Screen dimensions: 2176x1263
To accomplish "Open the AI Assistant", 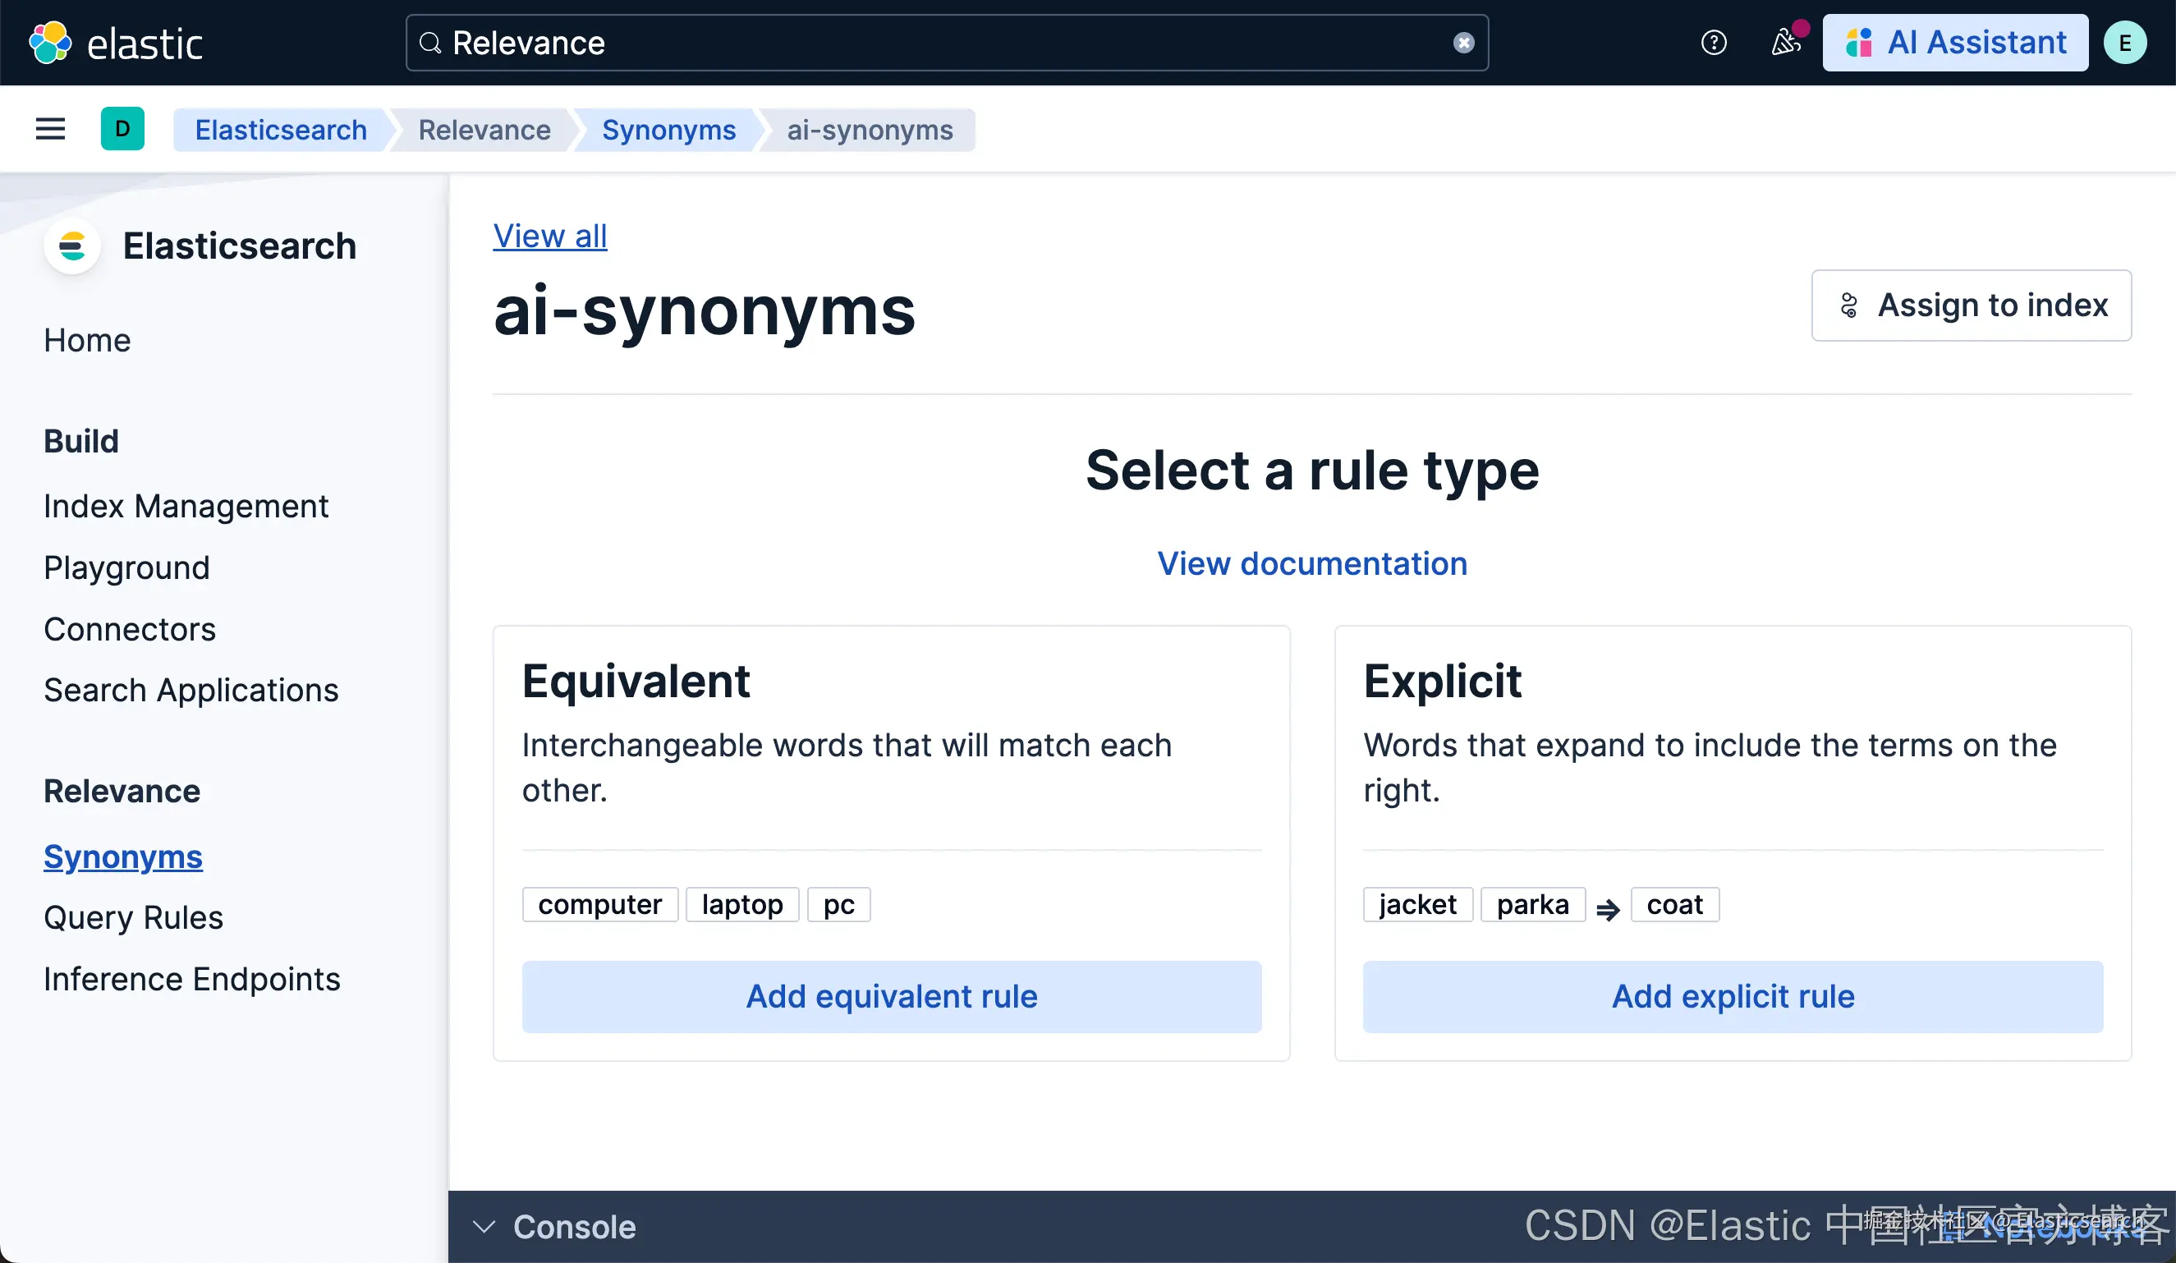I will point(1955,43).
